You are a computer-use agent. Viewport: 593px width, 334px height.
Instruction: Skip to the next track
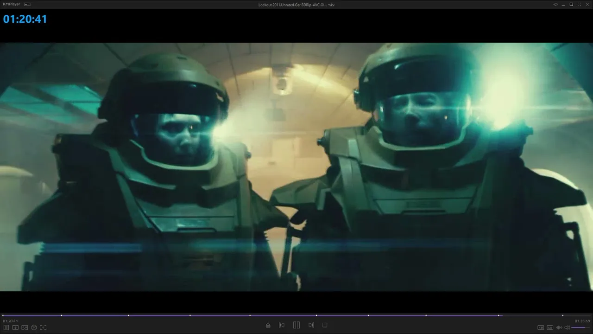[x=311, y=325]
